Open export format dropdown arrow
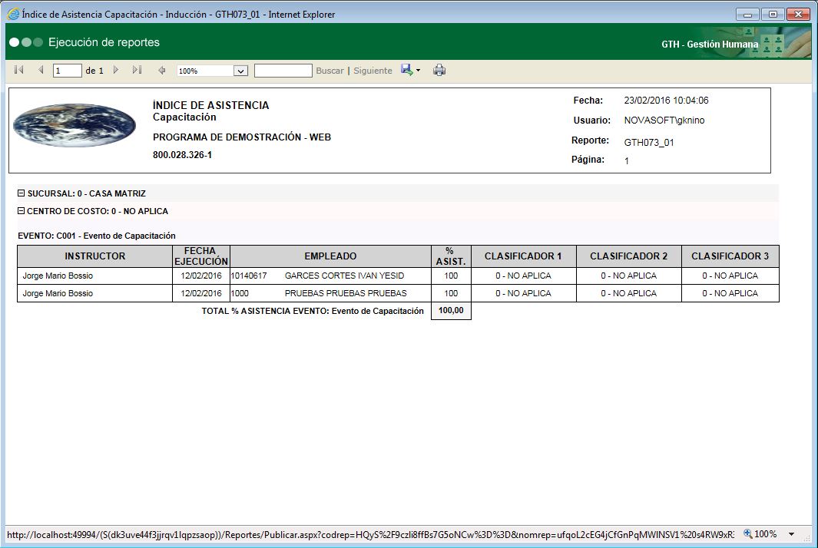The width and height of the screenshot is (818, 548). (419, 71)
